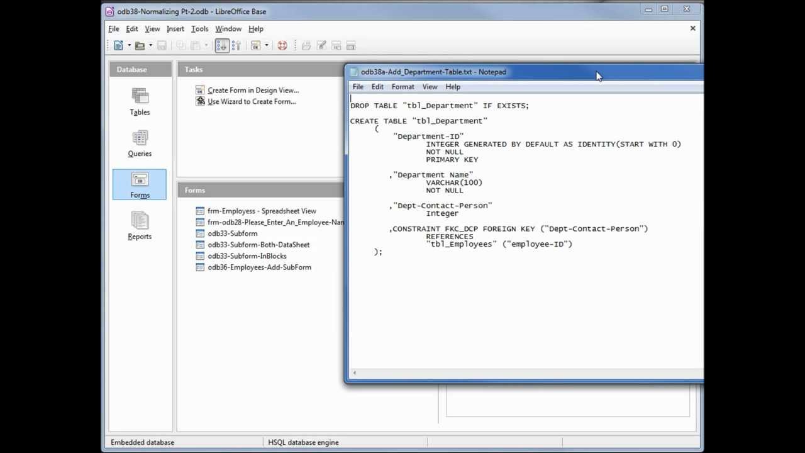The image size is (805, 453).
Task: Click the Sort Descending toolbar icon
Action: 236,45
